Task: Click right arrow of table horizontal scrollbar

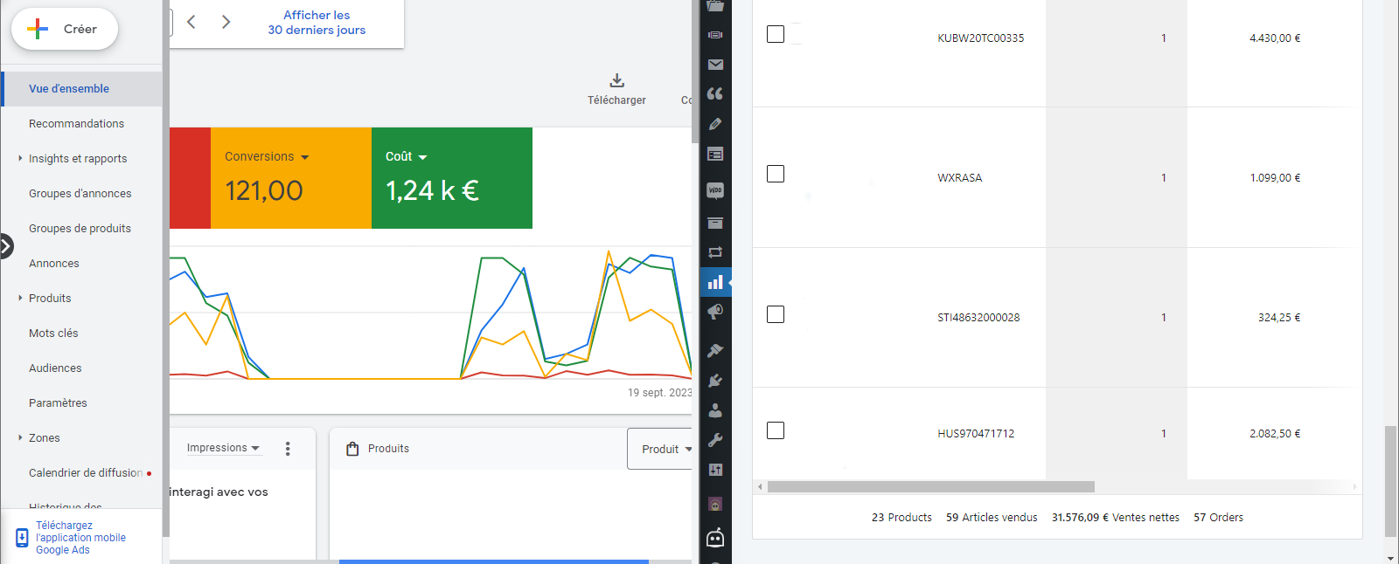Action: coord(1354,486)
